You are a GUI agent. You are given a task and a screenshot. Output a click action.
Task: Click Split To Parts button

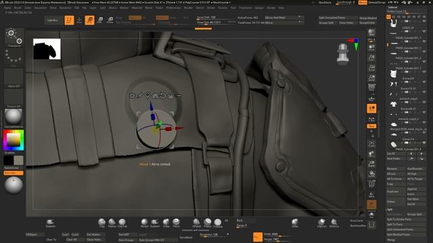(406, 225)
